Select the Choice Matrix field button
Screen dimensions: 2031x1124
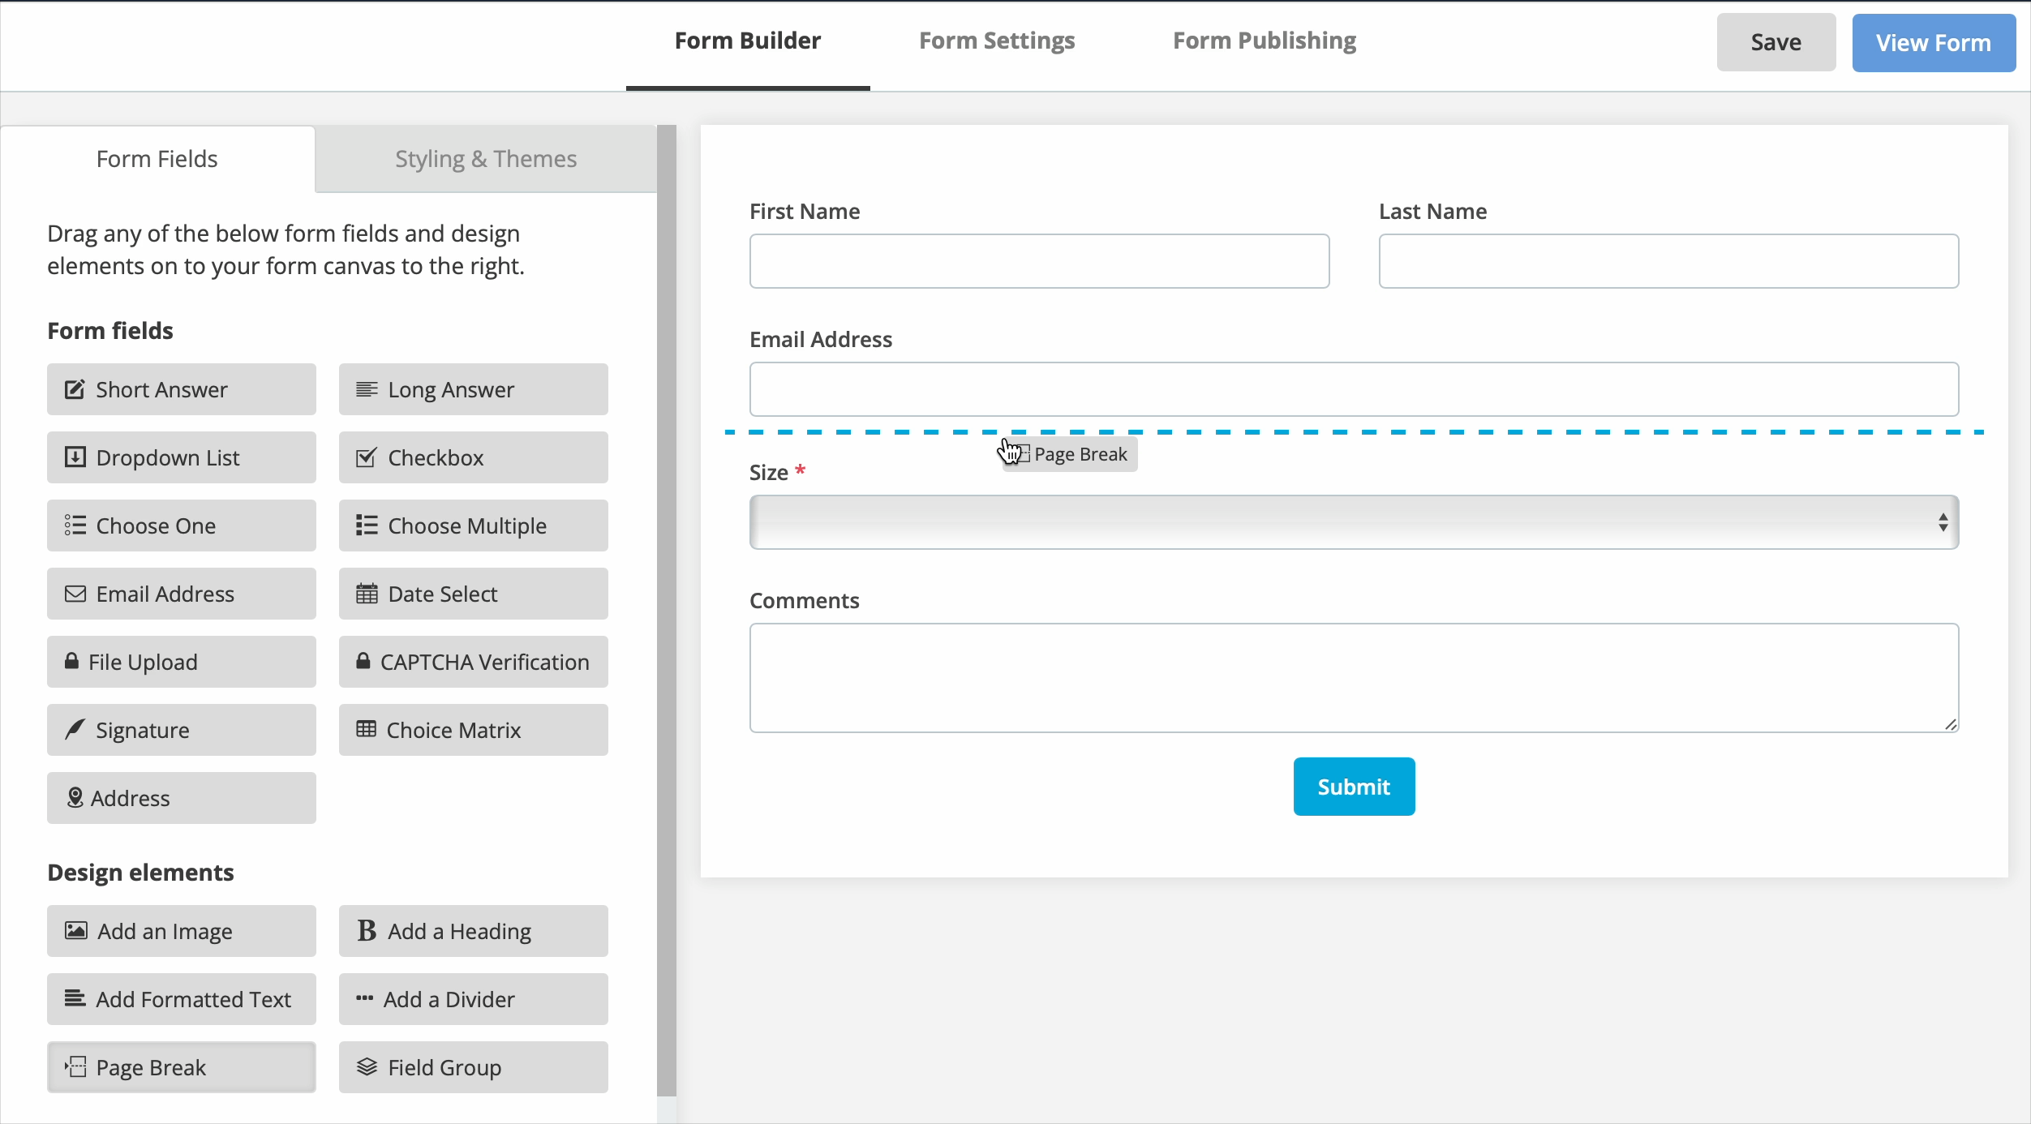(x=474, y=730)
